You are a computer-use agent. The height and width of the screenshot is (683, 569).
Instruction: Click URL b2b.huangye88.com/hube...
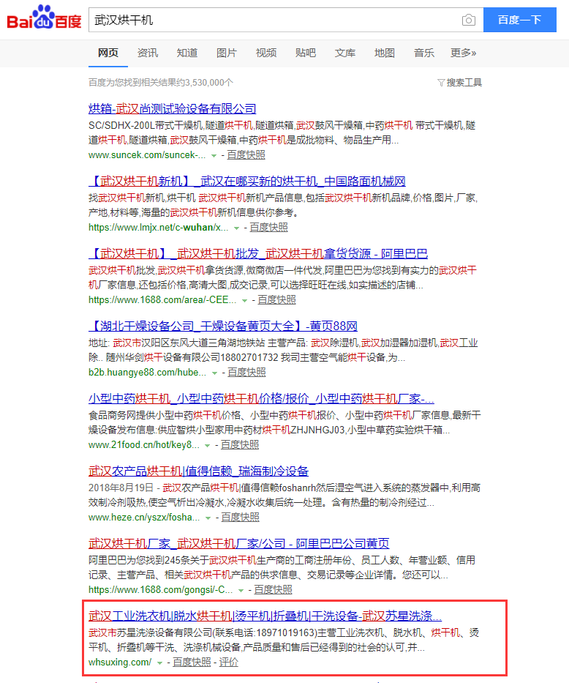(147, 373)
